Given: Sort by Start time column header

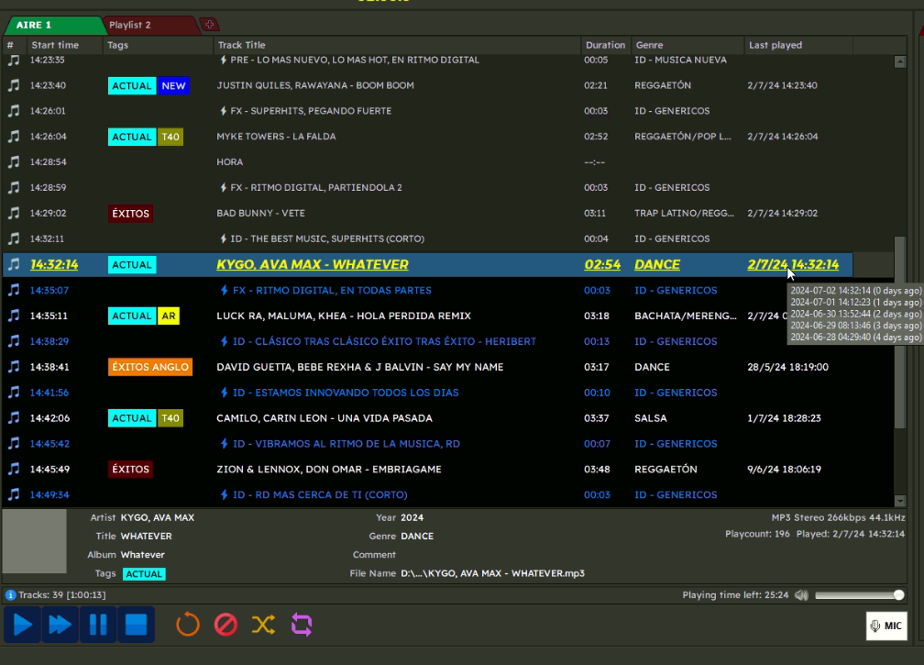Looking at the screenshot, I should [x=65, y=45].
